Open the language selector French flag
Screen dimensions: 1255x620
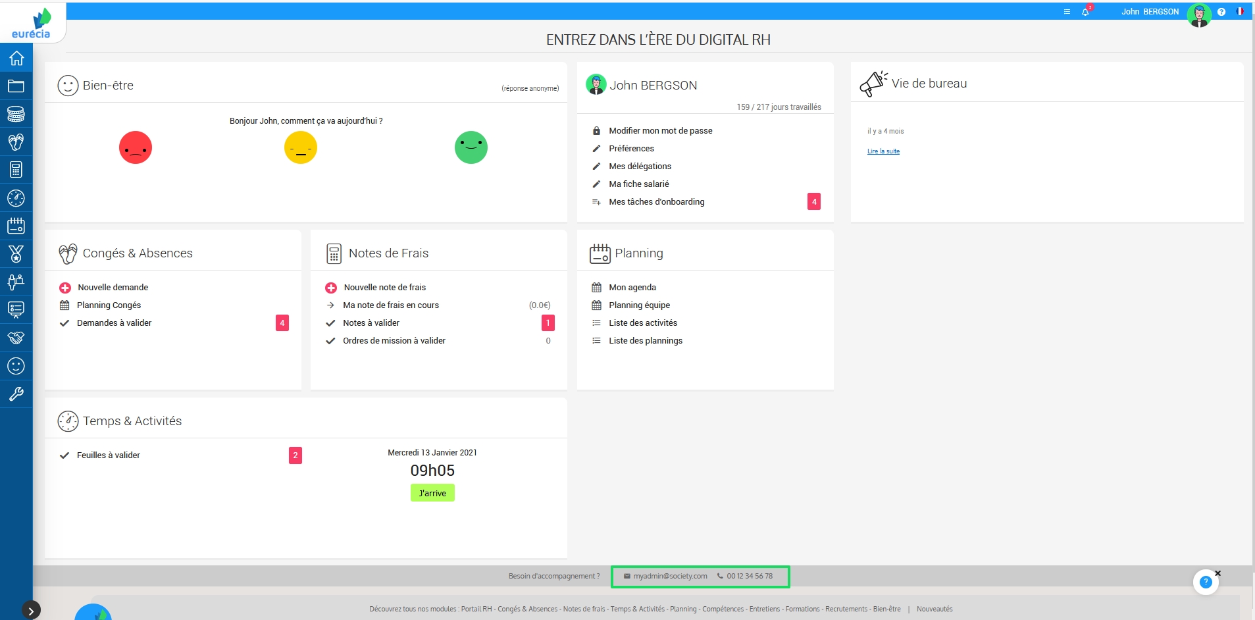pyautogui.click(x=1239, y=12)
